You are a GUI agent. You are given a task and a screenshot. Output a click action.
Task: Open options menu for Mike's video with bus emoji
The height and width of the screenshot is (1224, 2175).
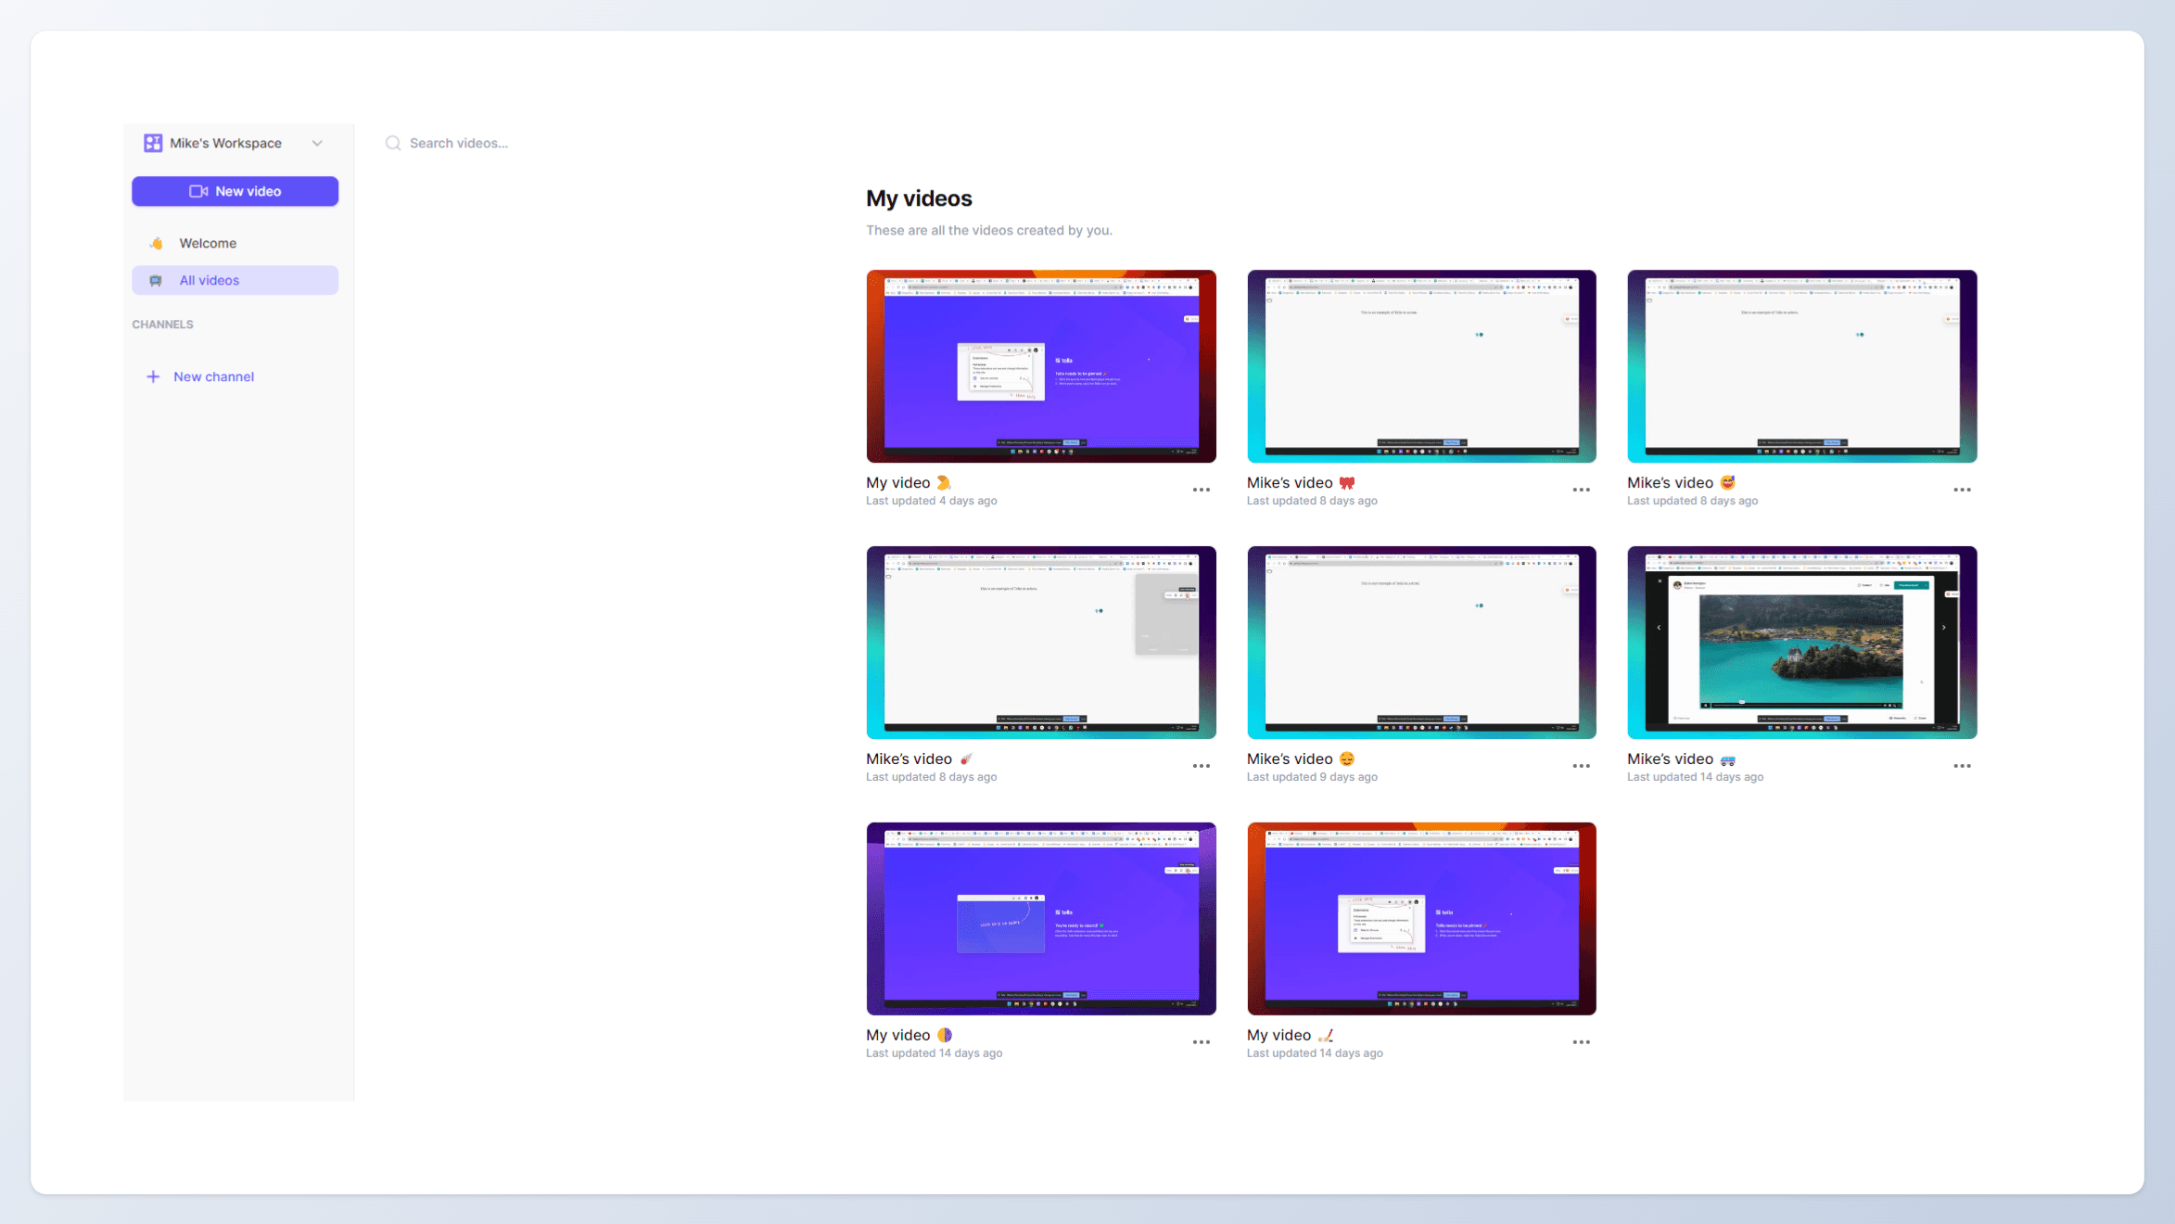coord(1962,766)
